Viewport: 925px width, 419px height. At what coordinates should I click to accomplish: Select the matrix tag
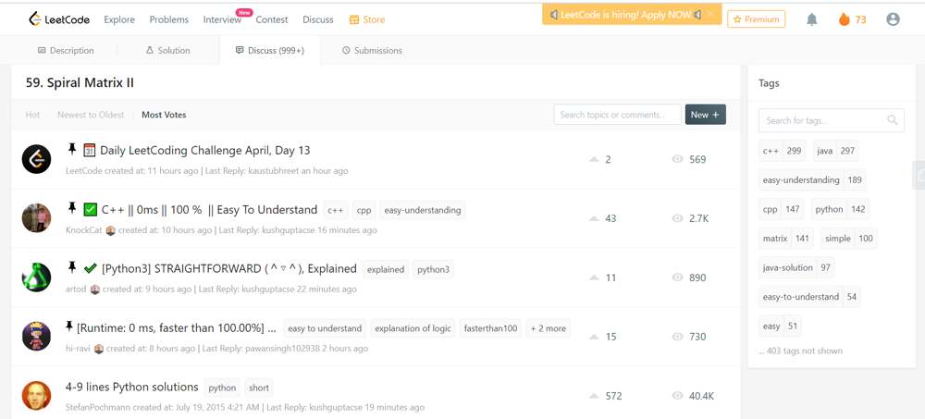785,239
